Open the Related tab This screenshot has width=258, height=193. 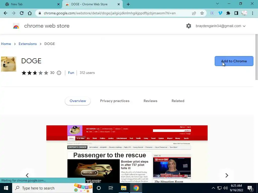pyautogui.click(x=178, y=101)
